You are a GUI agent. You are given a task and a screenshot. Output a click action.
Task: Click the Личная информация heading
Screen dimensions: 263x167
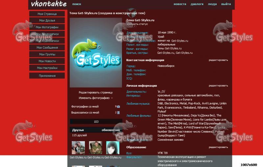[x=141, y=86]
